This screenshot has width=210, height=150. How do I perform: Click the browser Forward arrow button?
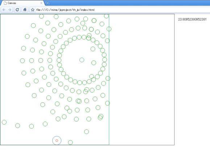[10, 10]
